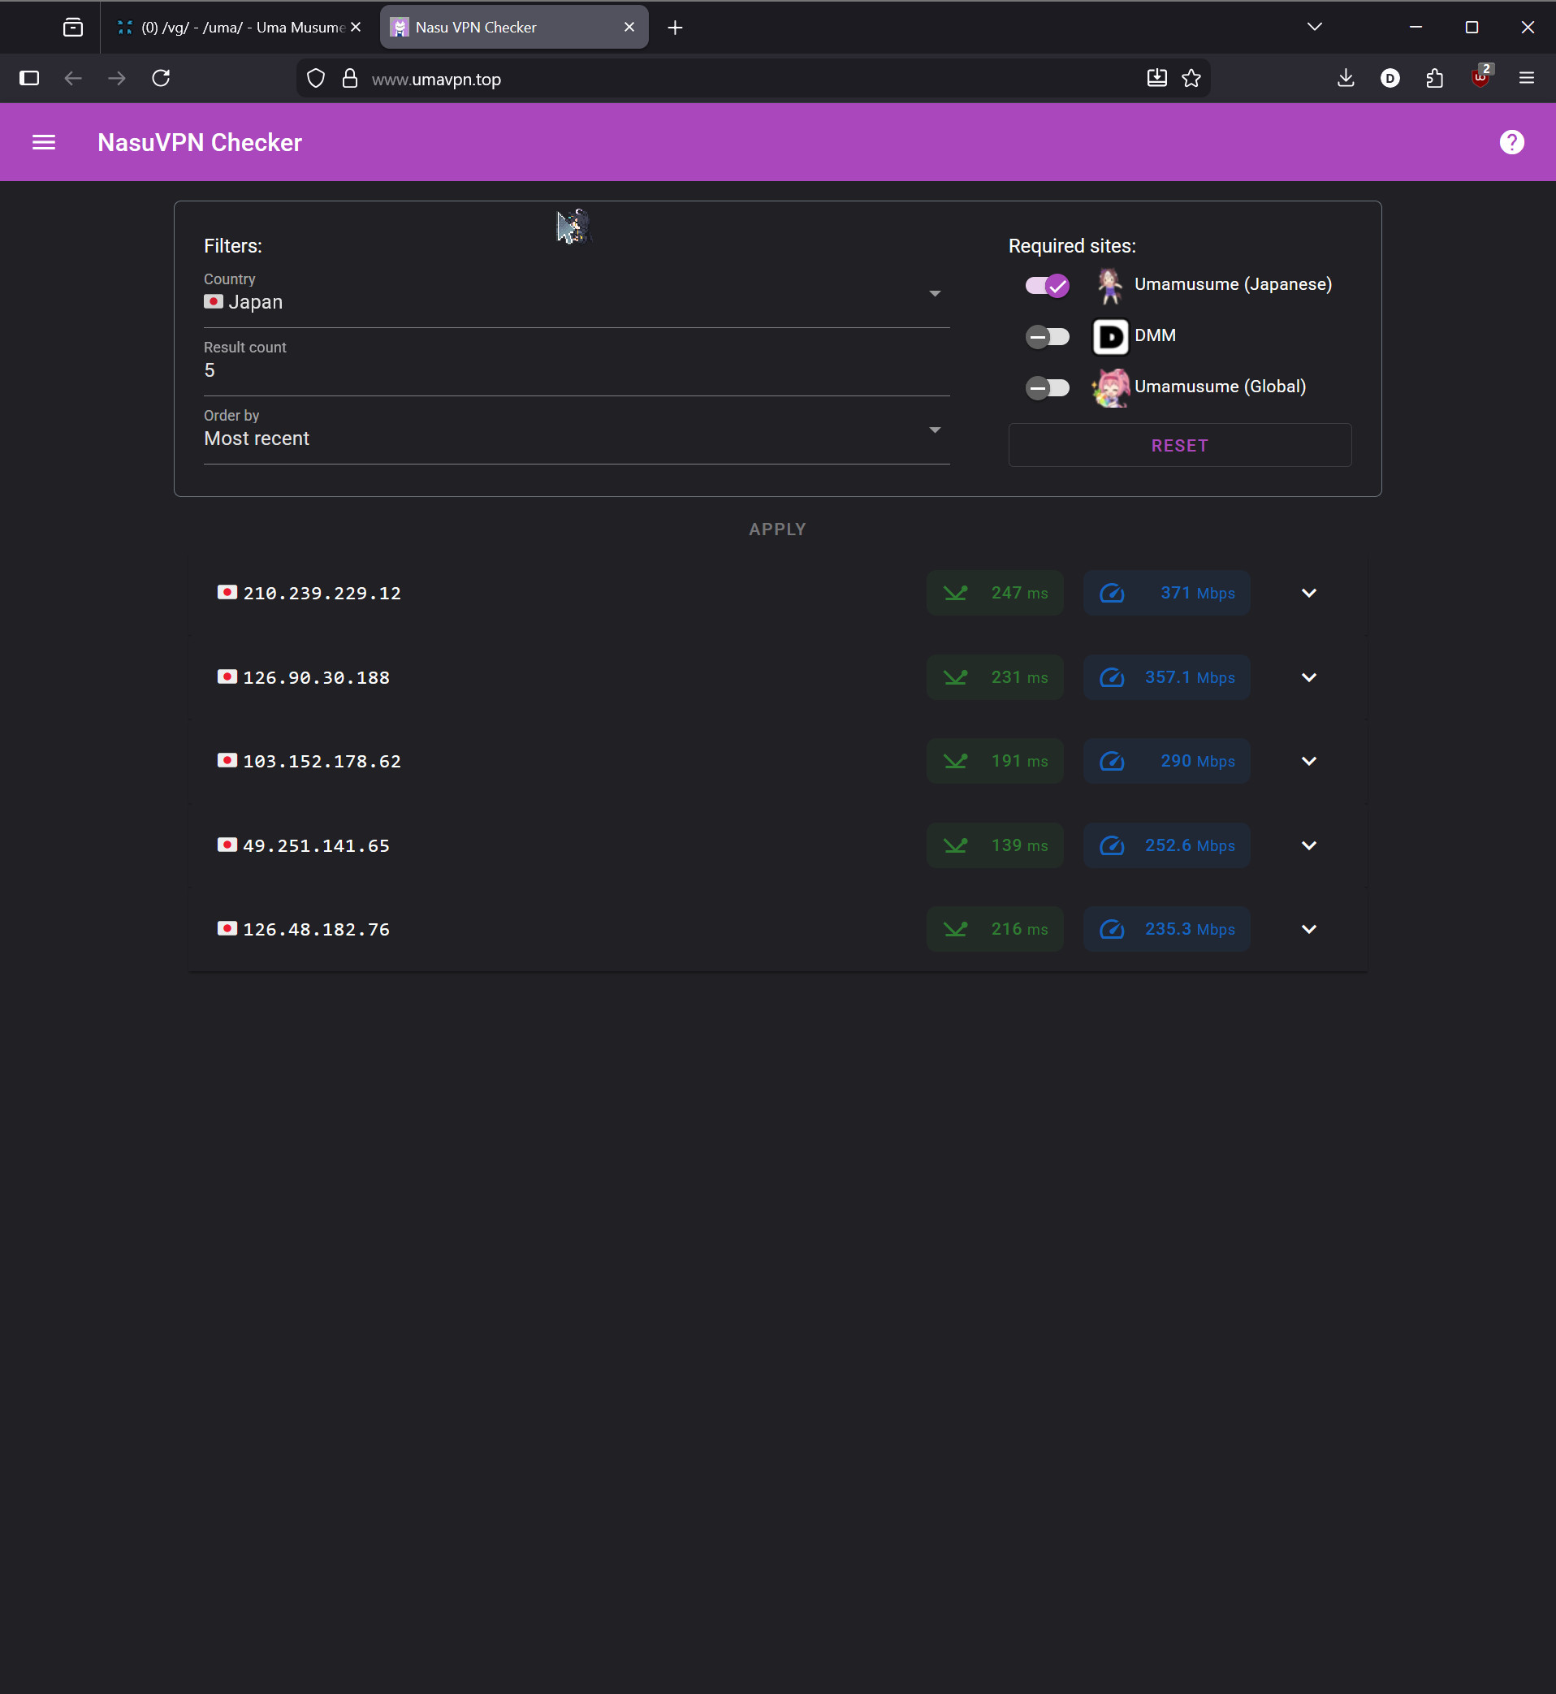Click the speed gauge icon for 126.90.30.188
1556x1694 pixels.
click(1112, 678)
